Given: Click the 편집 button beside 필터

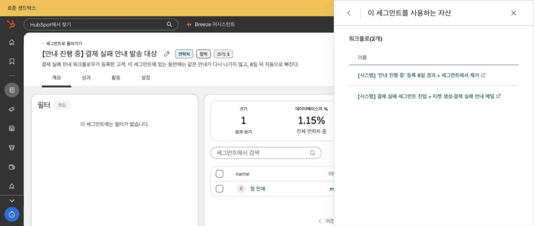Looking at the screenshot, I should click(62, 105).
